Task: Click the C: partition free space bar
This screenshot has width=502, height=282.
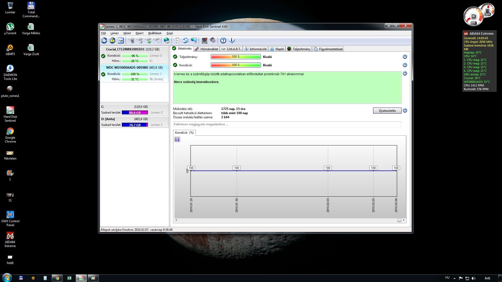Action: point(135,113)
